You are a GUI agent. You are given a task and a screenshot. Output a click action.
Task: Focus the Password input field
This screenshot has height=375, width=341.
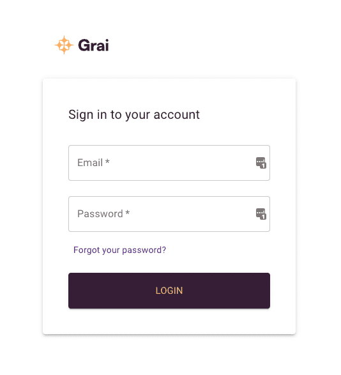pyautogui.click(x=169, y=214)
